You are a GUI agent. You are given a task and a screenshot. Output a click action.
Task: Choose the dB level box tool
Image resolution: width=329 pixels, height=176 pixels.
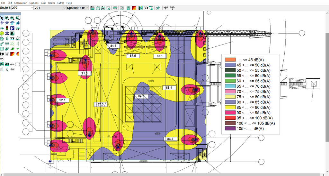7,64
